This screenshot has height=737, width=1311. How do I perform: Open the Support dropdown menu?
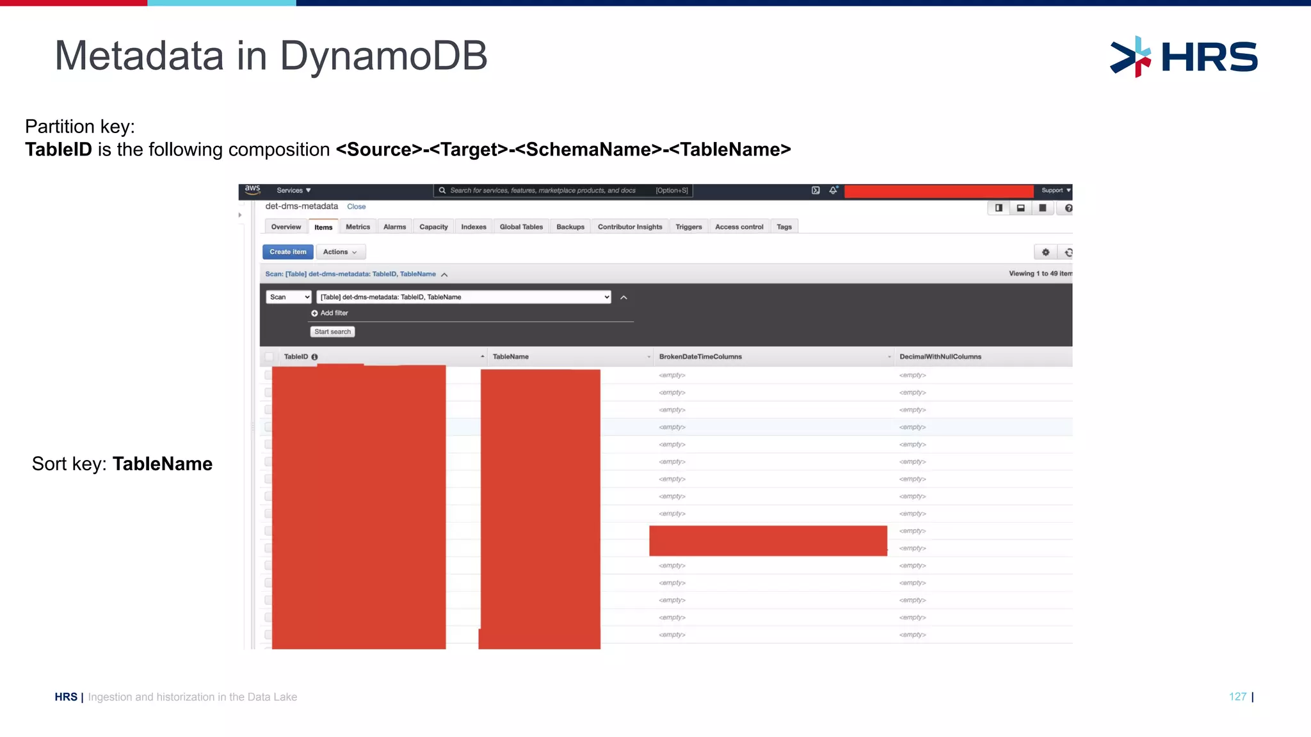point(1056,190)
